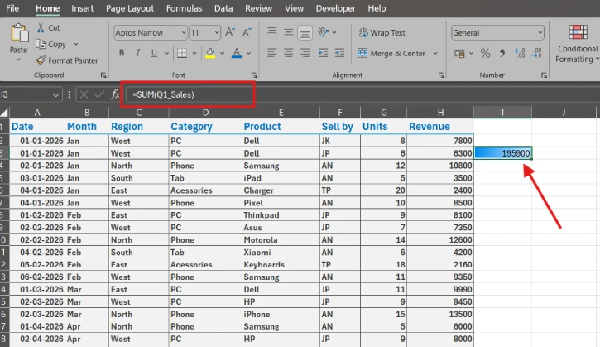Apply accounting number format
Image resolution: width=600 pixels, height=347 pixels.
point(459,53)
